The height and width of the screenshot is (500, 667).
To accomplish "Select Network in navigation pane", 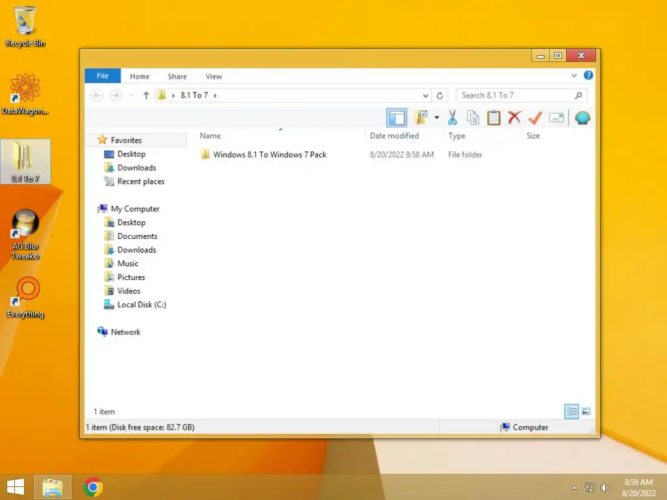I will pyautogui.click(x=126, y=332).
